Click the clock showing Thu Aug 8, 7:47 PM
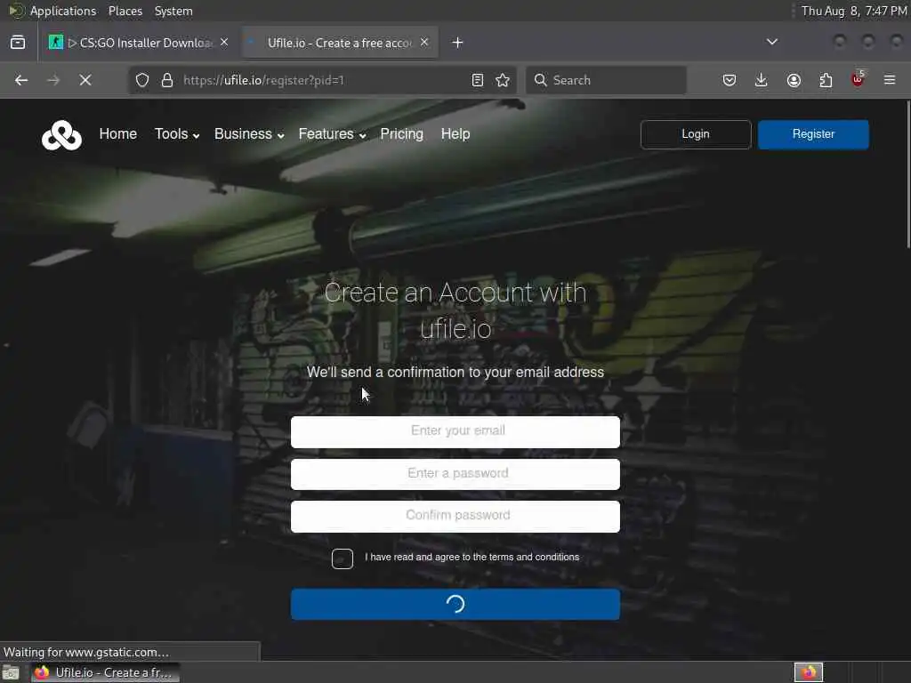Viewport: 911px width, 683px height. click(854, 11)
